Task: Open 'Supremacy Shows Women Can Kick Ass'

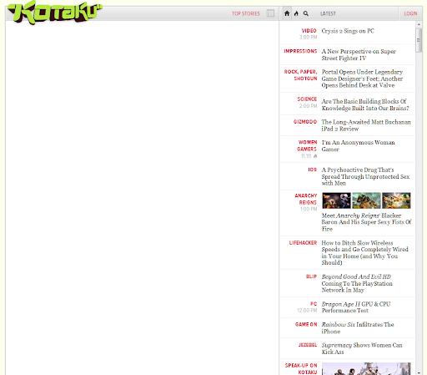Action: click(x=362, y=348)
